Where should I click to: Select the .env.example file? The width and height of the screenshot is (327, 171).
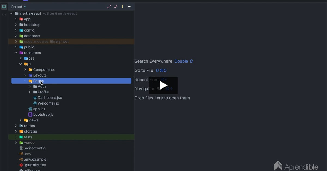click(35, 160)
